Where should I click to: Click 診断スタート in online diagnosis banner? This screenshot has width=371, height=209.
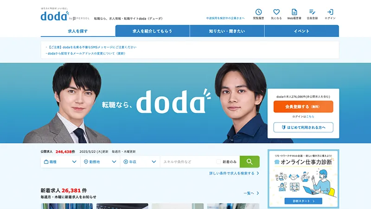pyautogui.click(x=303, y=201)
